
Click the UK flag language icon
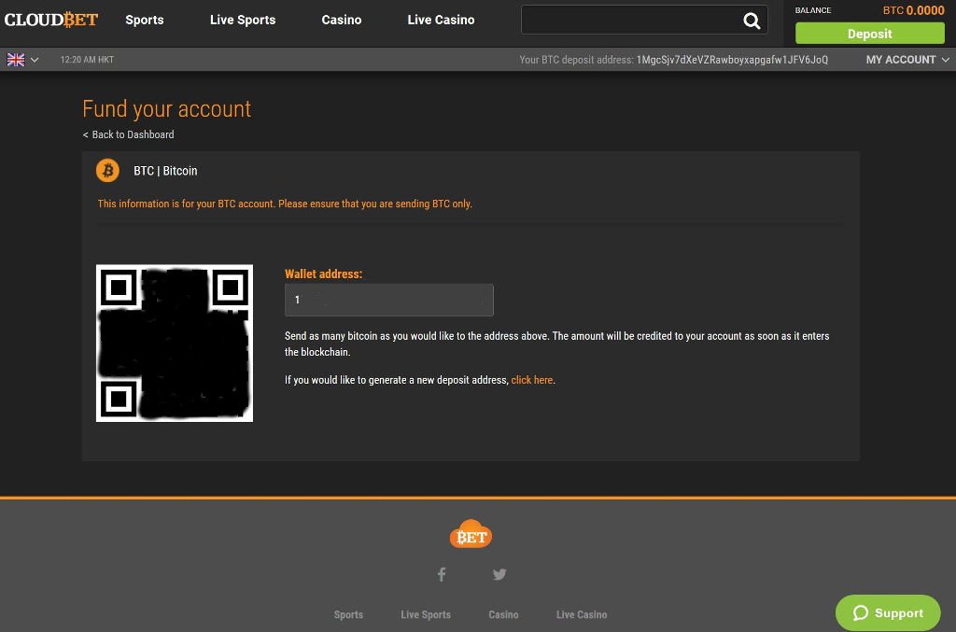16,60
